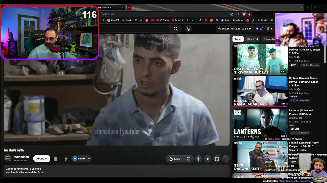Save the video with the bookmark icon
Screen dimensions: 327x183
pos(217,159)
